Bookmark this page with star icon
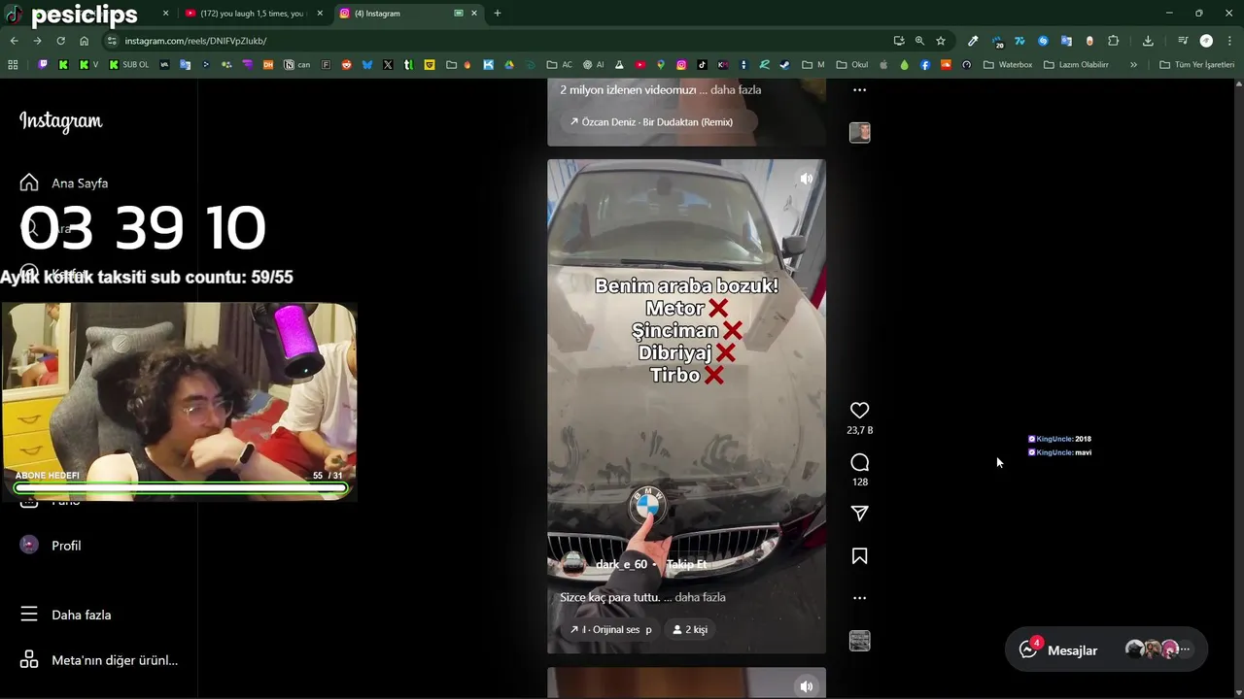Image resolution: width=1244 pixels, height=699 pixels. 941,41
